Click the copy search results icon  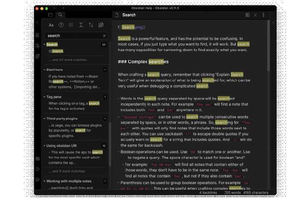point(101,25)
